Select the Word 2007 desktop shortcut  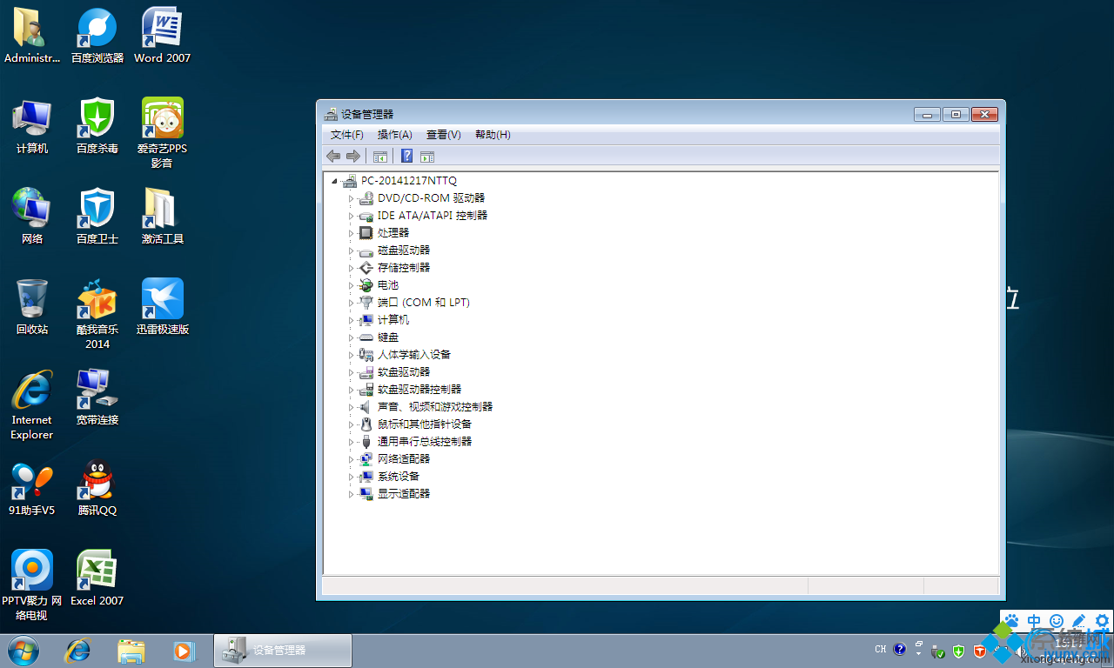pos(163,37)
